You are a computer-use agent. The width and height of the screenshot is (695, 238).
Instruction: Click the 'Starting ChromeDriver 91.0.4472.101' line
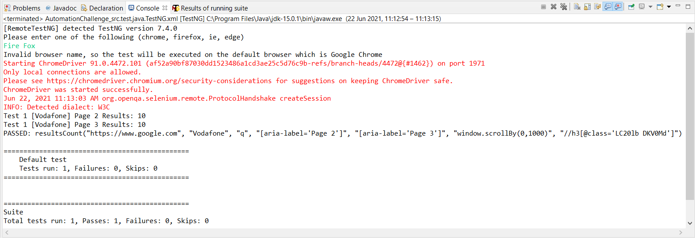pos(244,63)
